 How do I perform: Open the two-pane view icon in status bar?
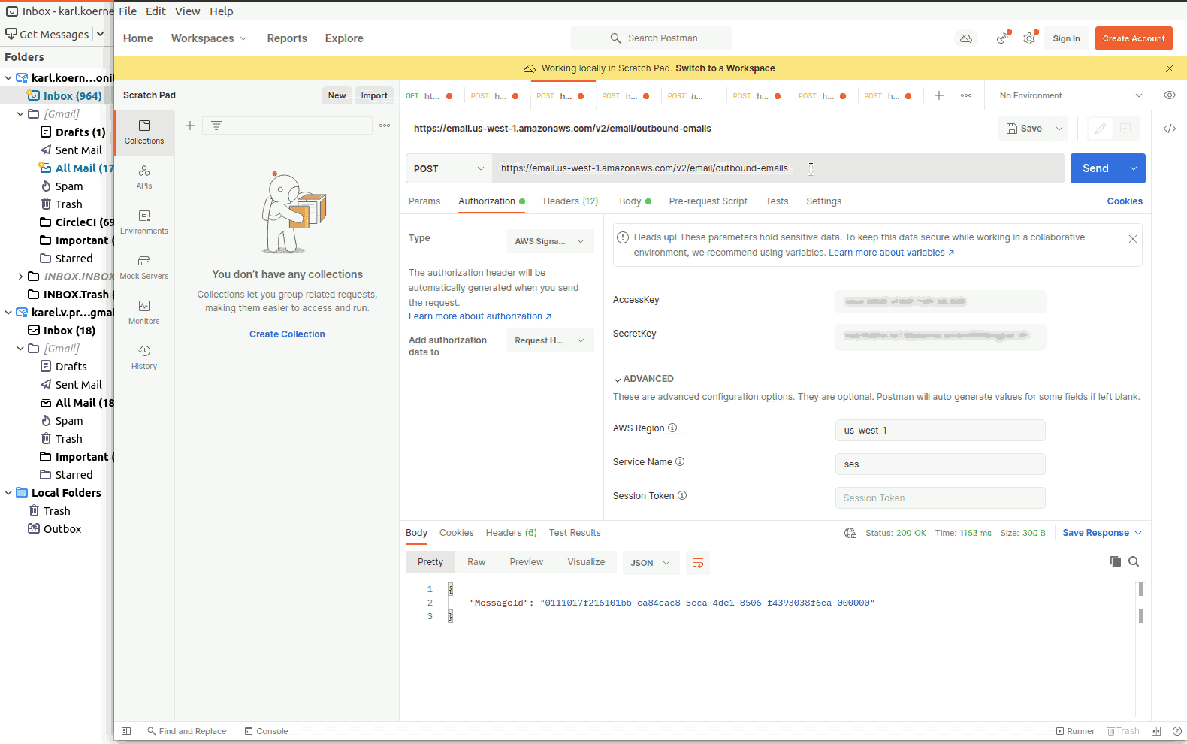tap(1156, 731)
